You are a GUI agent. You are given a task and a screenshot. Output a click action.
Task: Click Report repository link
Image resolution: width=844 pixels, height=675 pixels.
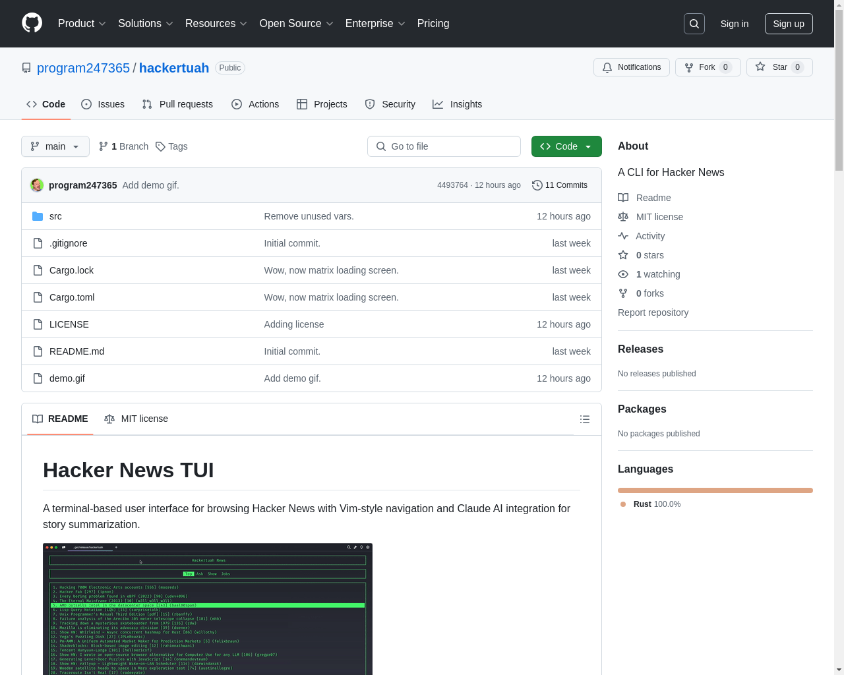pos(653,312)
